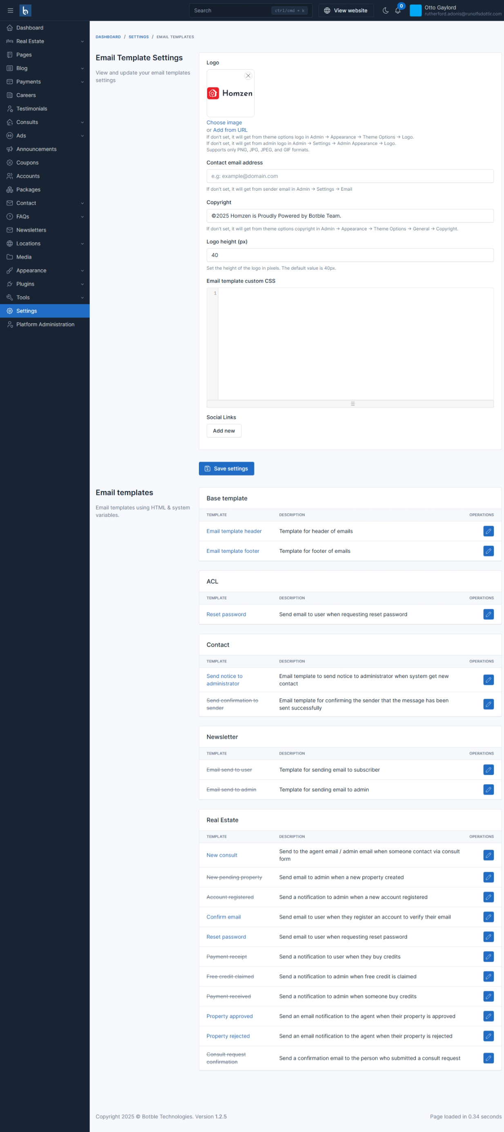
Task: Edit Email send to user template icon
Action: click(x=488, y=769)
